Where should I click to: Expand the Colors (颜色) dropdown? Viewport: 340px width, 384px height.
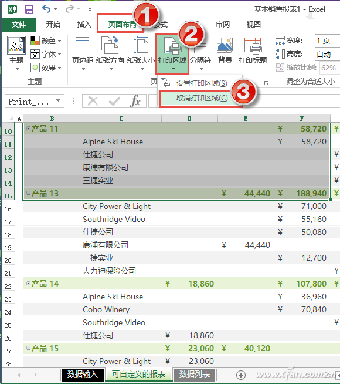[46, 41]
